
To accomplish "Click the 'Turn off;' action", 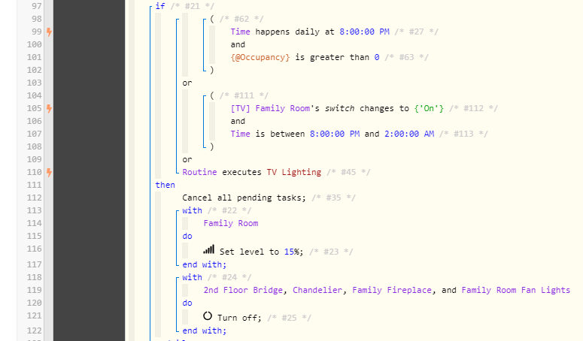I will [x=239, y=318].
